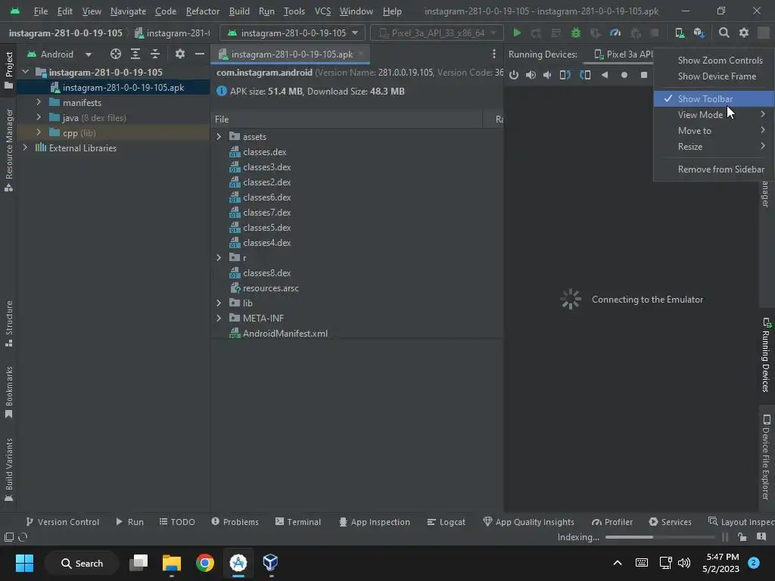Viewport: 775px width, 581px height.
Task: Open the Tools menu
Action: pos(294,11)
